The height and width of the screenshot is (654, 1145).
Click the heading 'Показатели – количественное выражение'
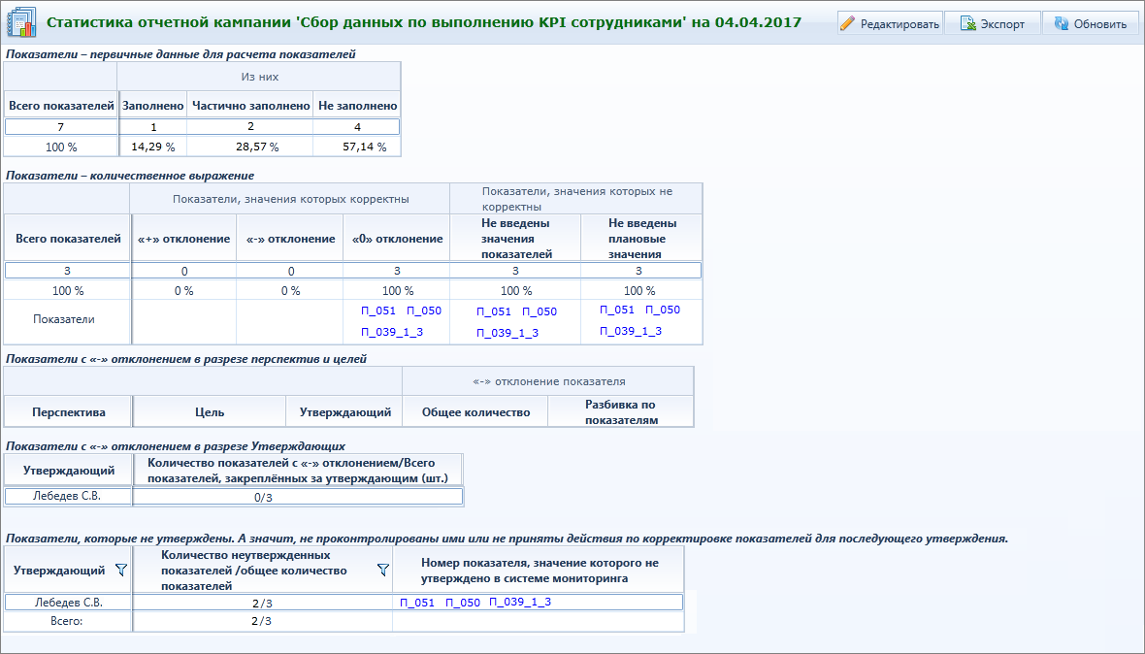(x=130, y=176)
